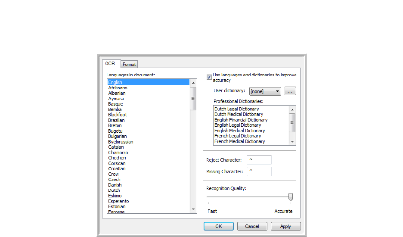Choose Dutch Legal Dictionary

point(251,109)
